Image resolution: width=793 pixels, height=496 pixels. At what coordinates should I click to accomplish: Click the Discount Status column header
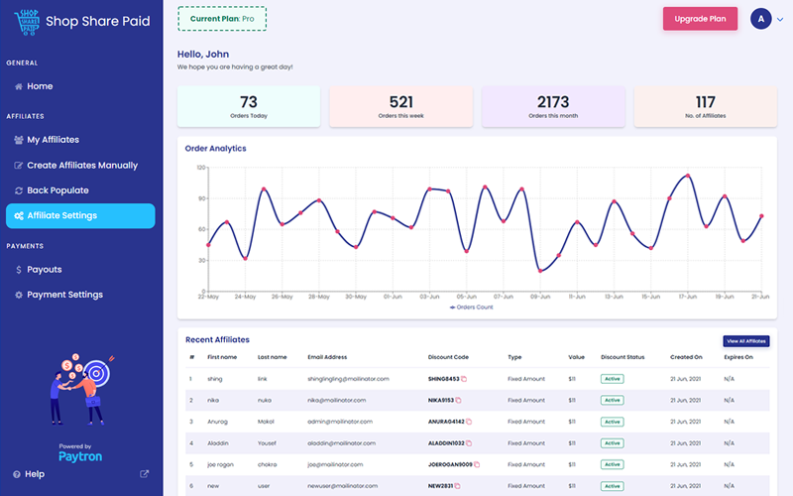[x=623, y=357]
